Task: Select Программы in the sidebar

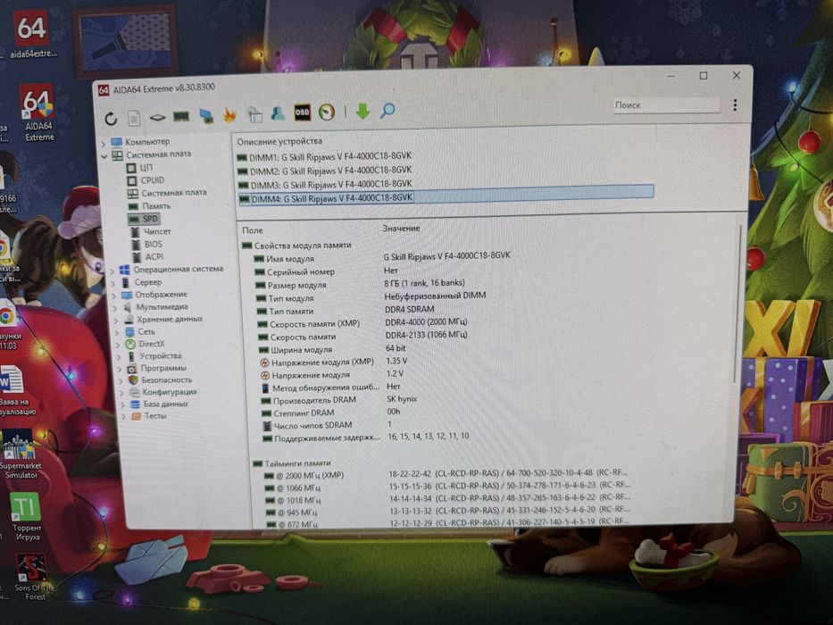Action: coord(157,368)
